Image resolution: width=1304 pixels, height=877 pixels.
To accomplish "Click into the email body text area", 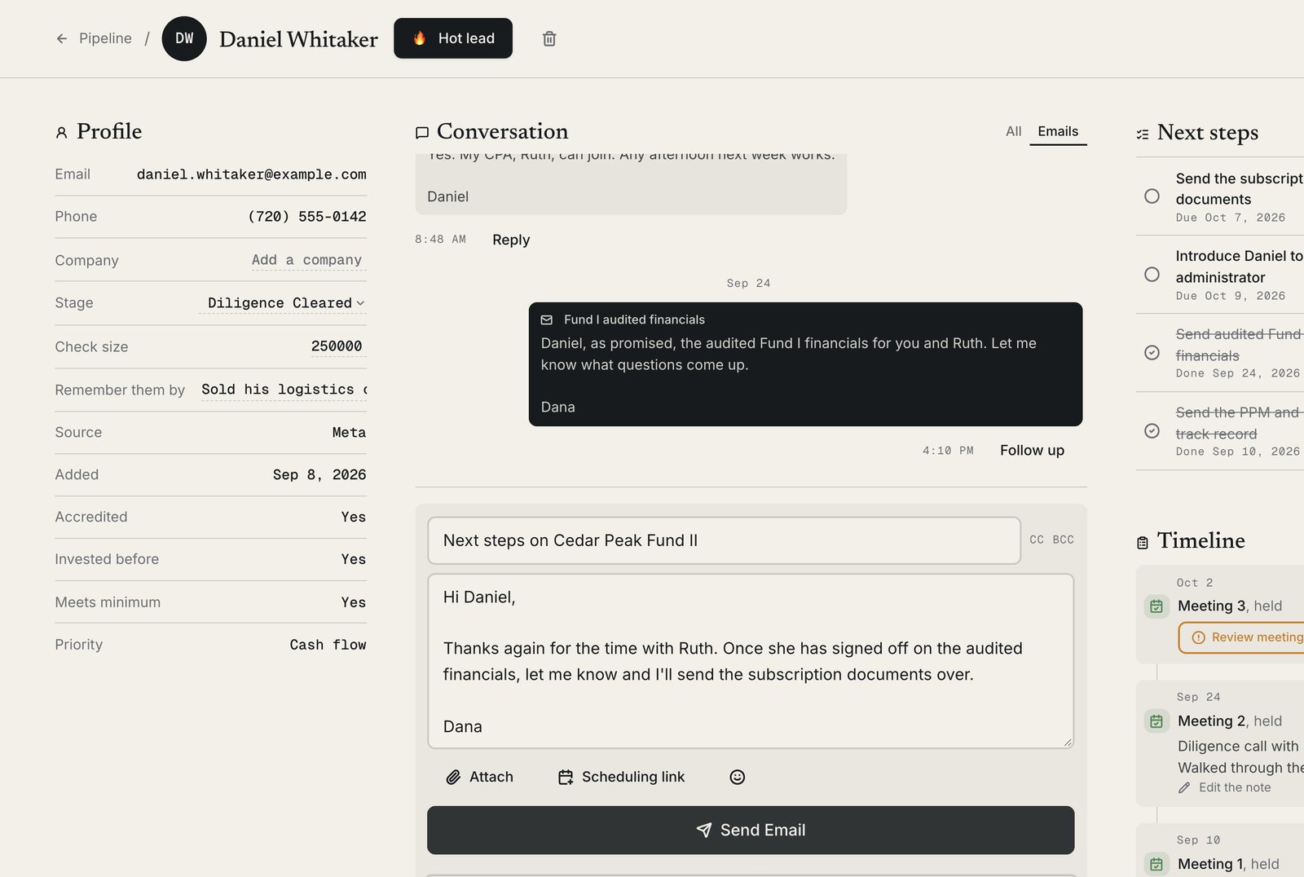I will [x=751, y=661].
